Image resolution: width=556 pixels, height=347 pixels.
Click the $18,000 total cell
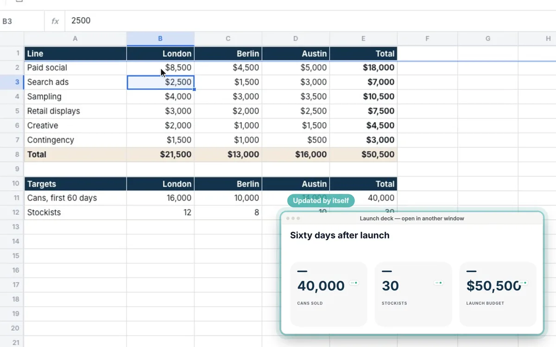coord(363,68)
